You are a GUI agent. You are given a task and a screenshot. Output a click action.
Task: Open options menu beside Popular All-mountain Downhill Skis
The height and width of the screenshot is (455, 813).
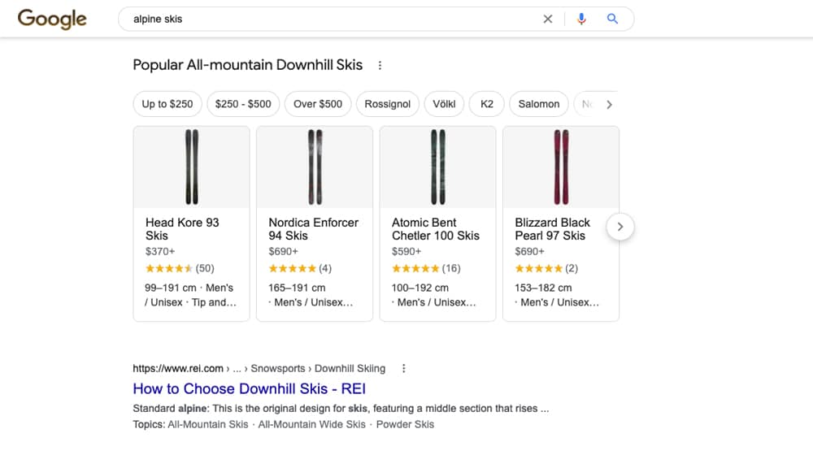pyautogui.click(x=380, y=65)
